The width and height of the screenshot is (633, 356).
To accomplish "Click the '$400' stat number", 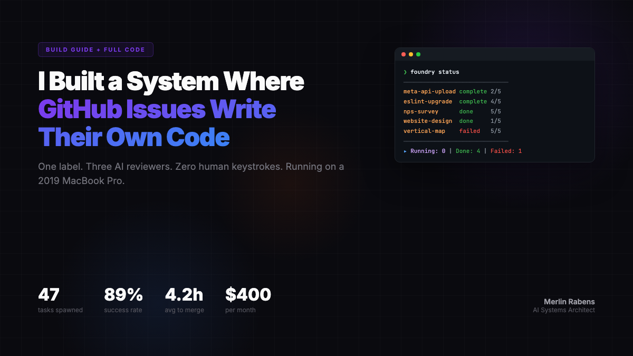I will (x=248, y=294).
